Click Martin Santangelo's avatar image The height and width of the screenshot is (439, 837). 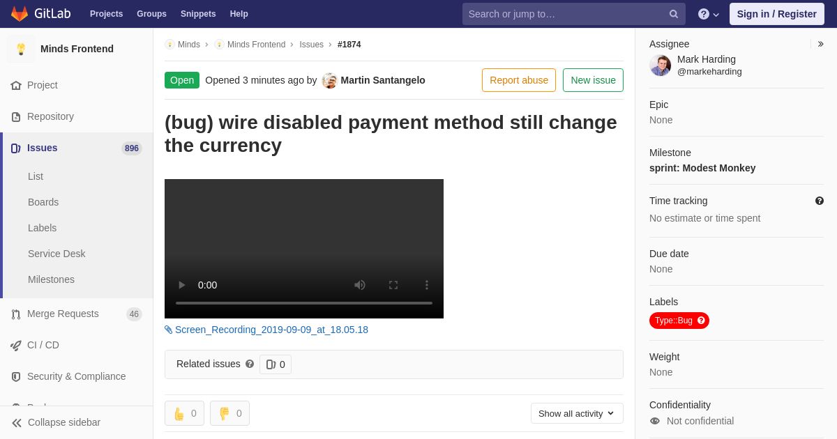click(x=329, y=80)
